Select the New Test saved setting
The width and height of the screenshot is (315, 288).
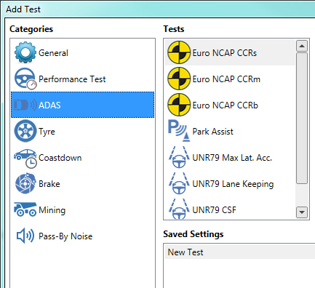click(x=239, y=252)
